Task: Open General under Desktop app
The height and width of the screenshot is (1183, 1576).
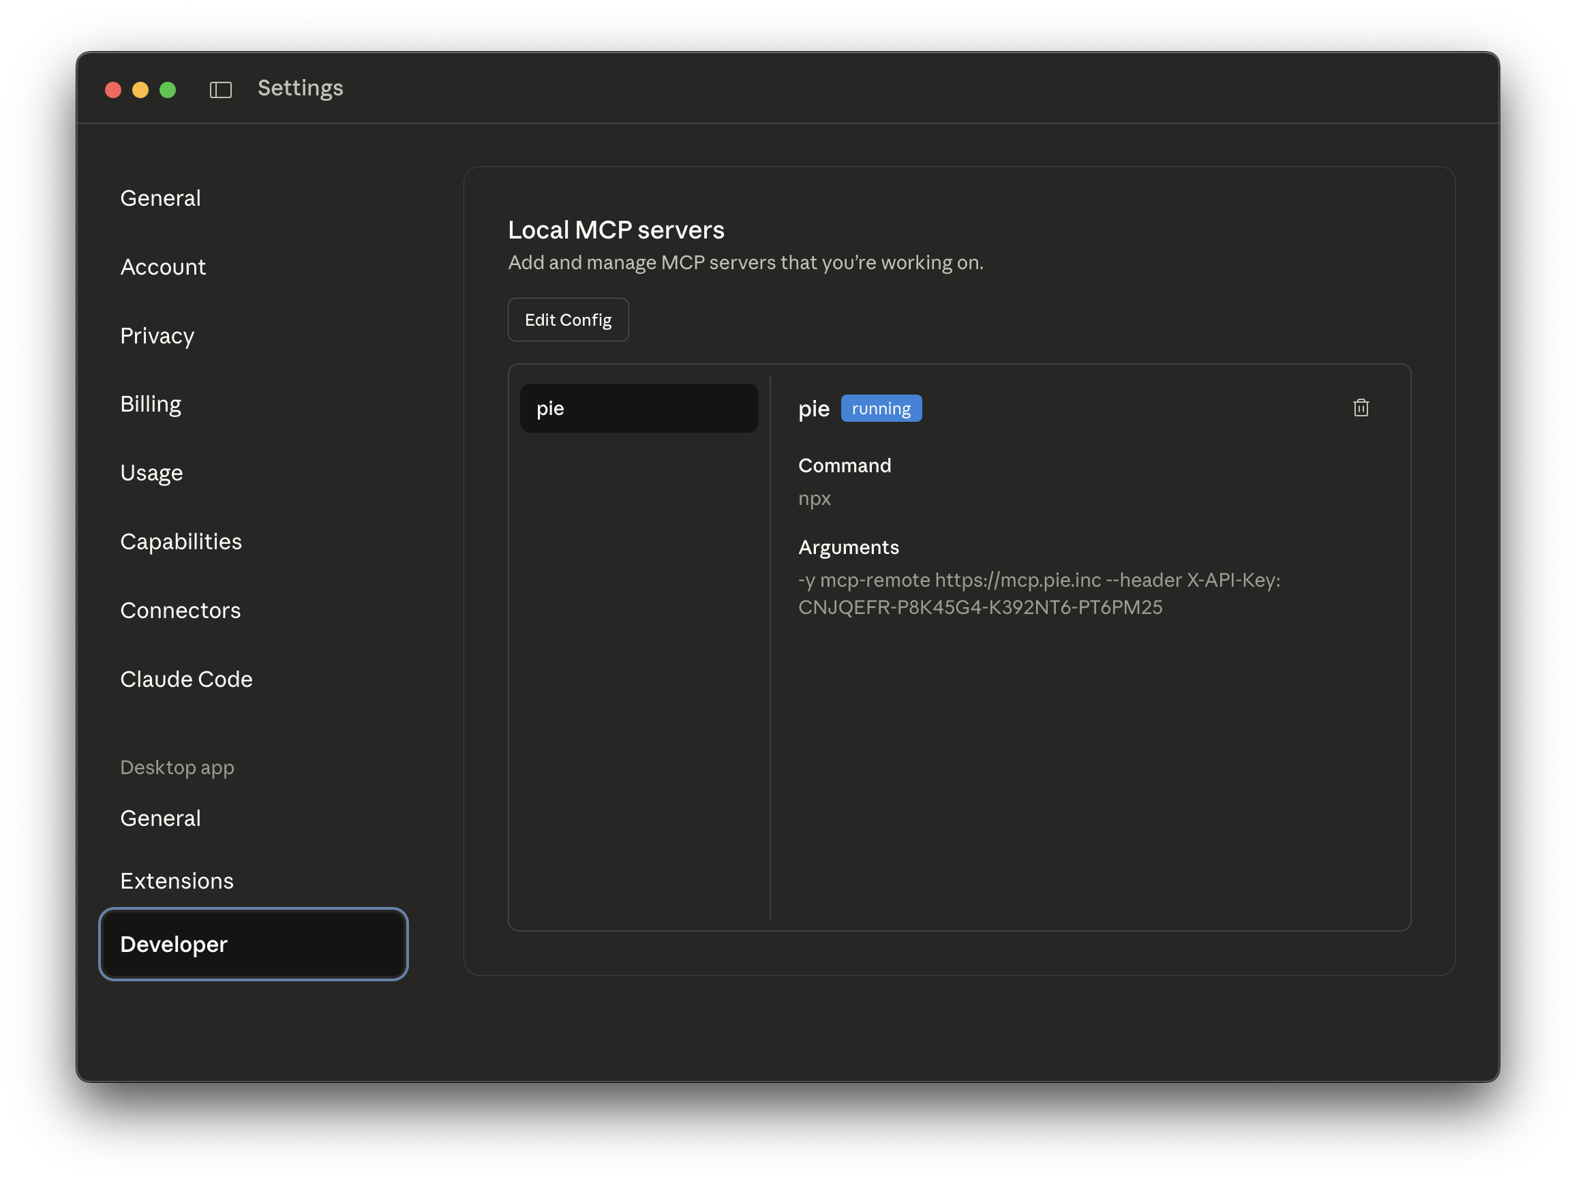Action: (x=160, y=818)
